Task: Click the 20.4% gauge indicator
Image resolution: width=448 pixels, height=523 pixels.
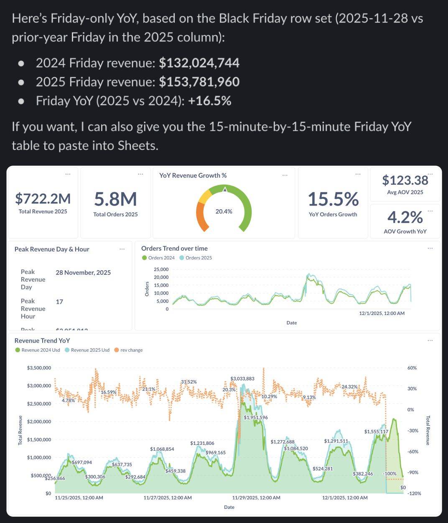Action: click(x=224, y=212)
